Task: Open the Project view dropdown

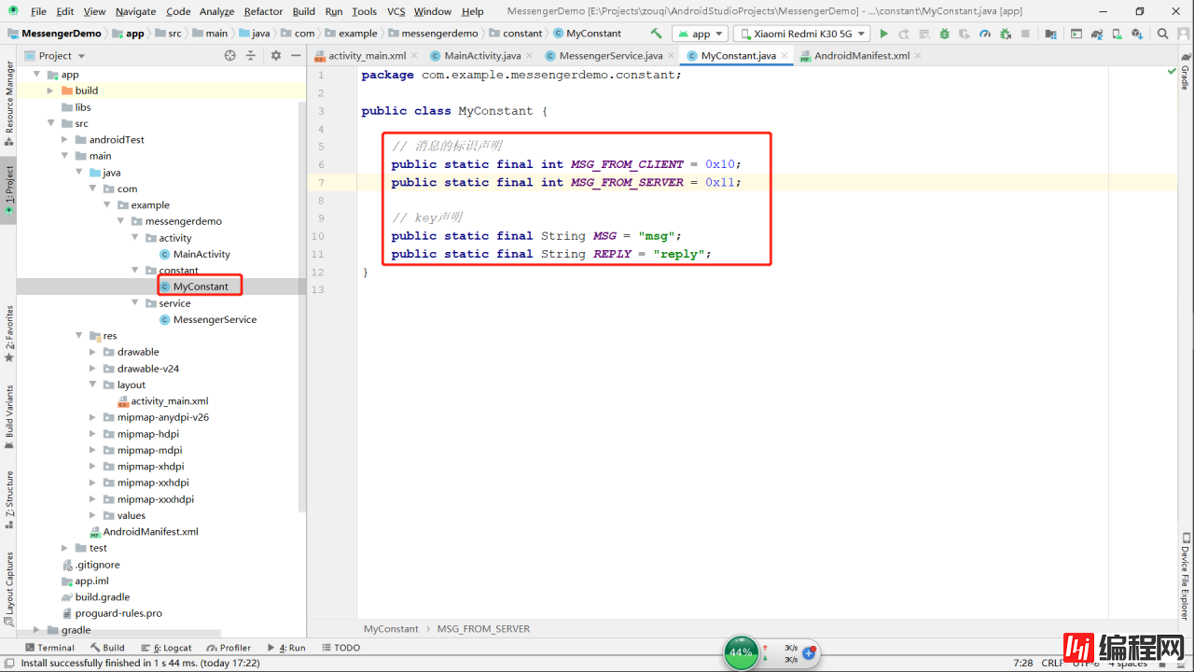Action: tap(54, 56)
